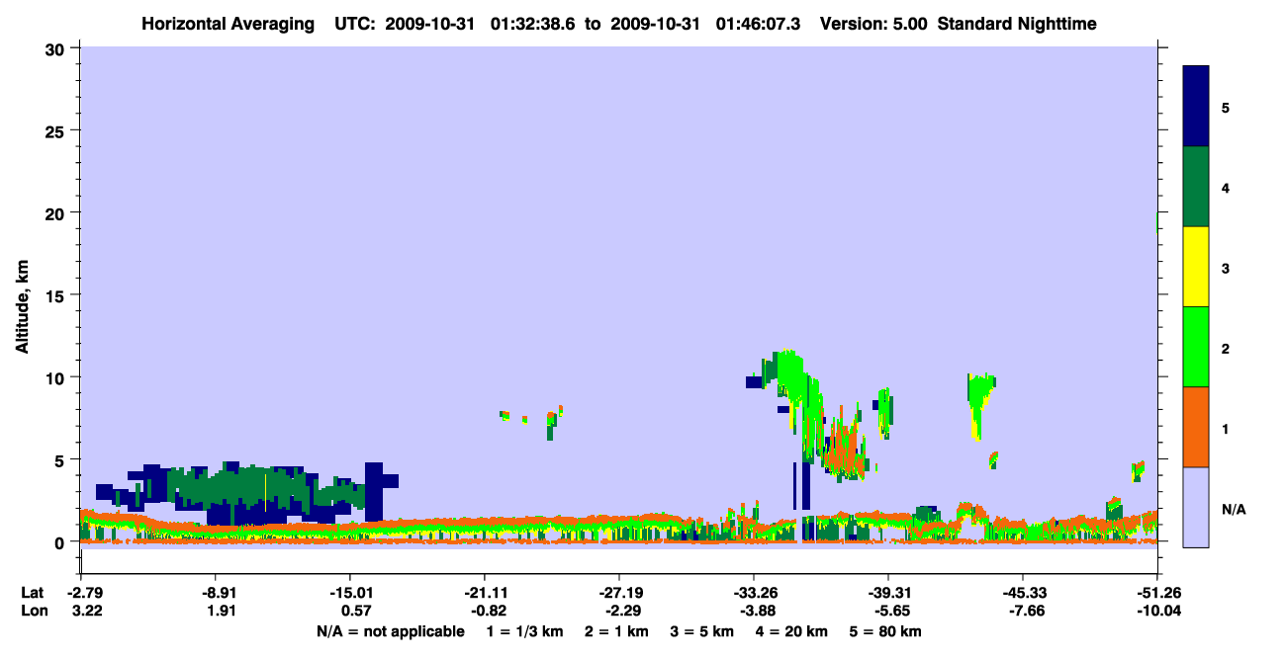Click latitude value -39.31
Screen dimensions: 1286x659
(888, 593)
